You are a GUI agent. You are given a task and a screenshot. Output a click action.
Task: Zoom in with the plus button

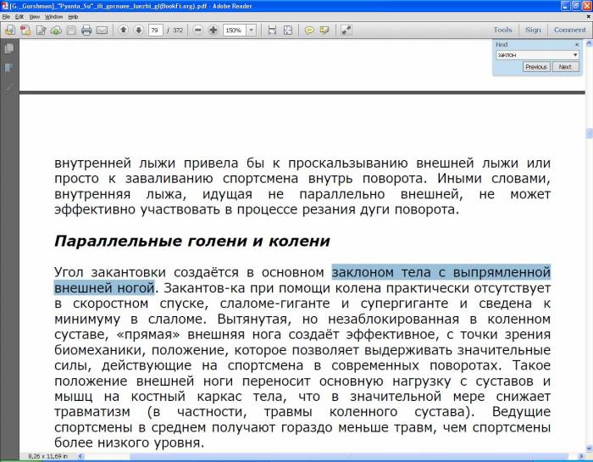point(213,30)
